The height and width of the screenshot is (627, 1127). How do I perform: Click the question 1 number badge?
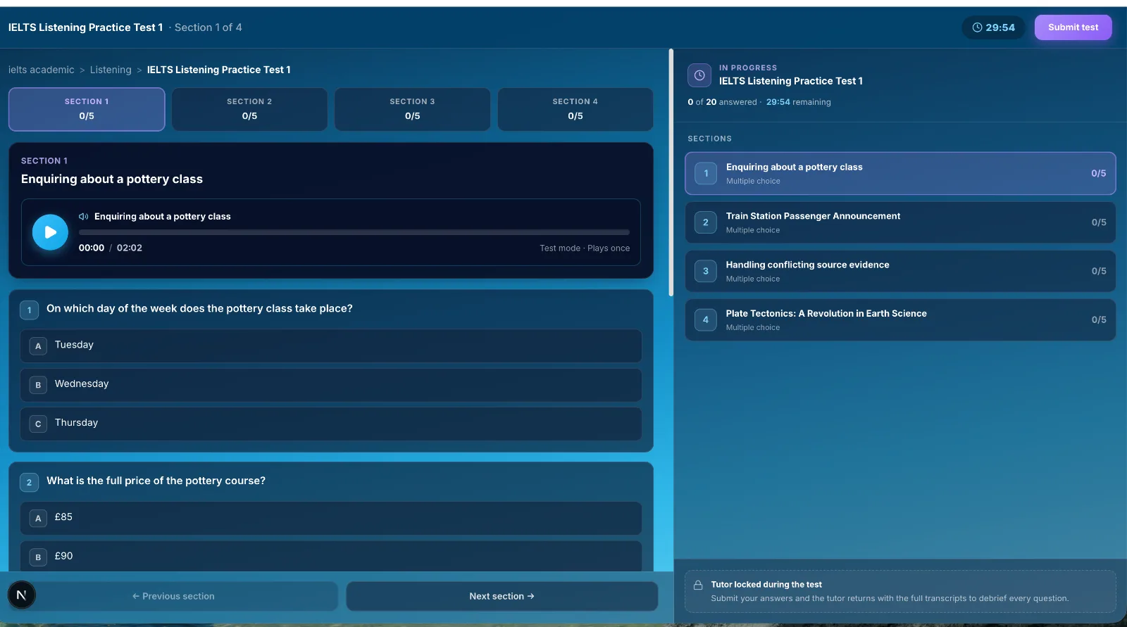(x=29, y=310)
